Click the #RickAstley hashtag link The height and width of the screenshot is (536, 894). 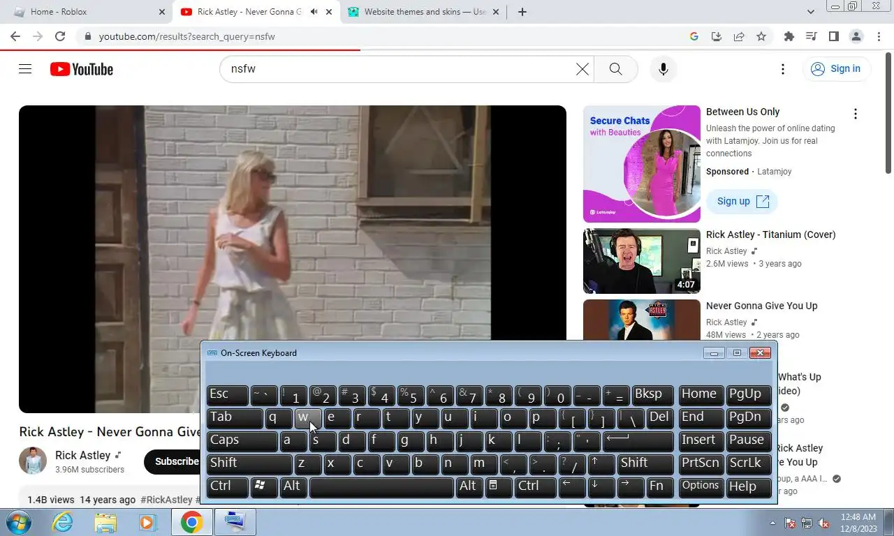click(166, 500)
